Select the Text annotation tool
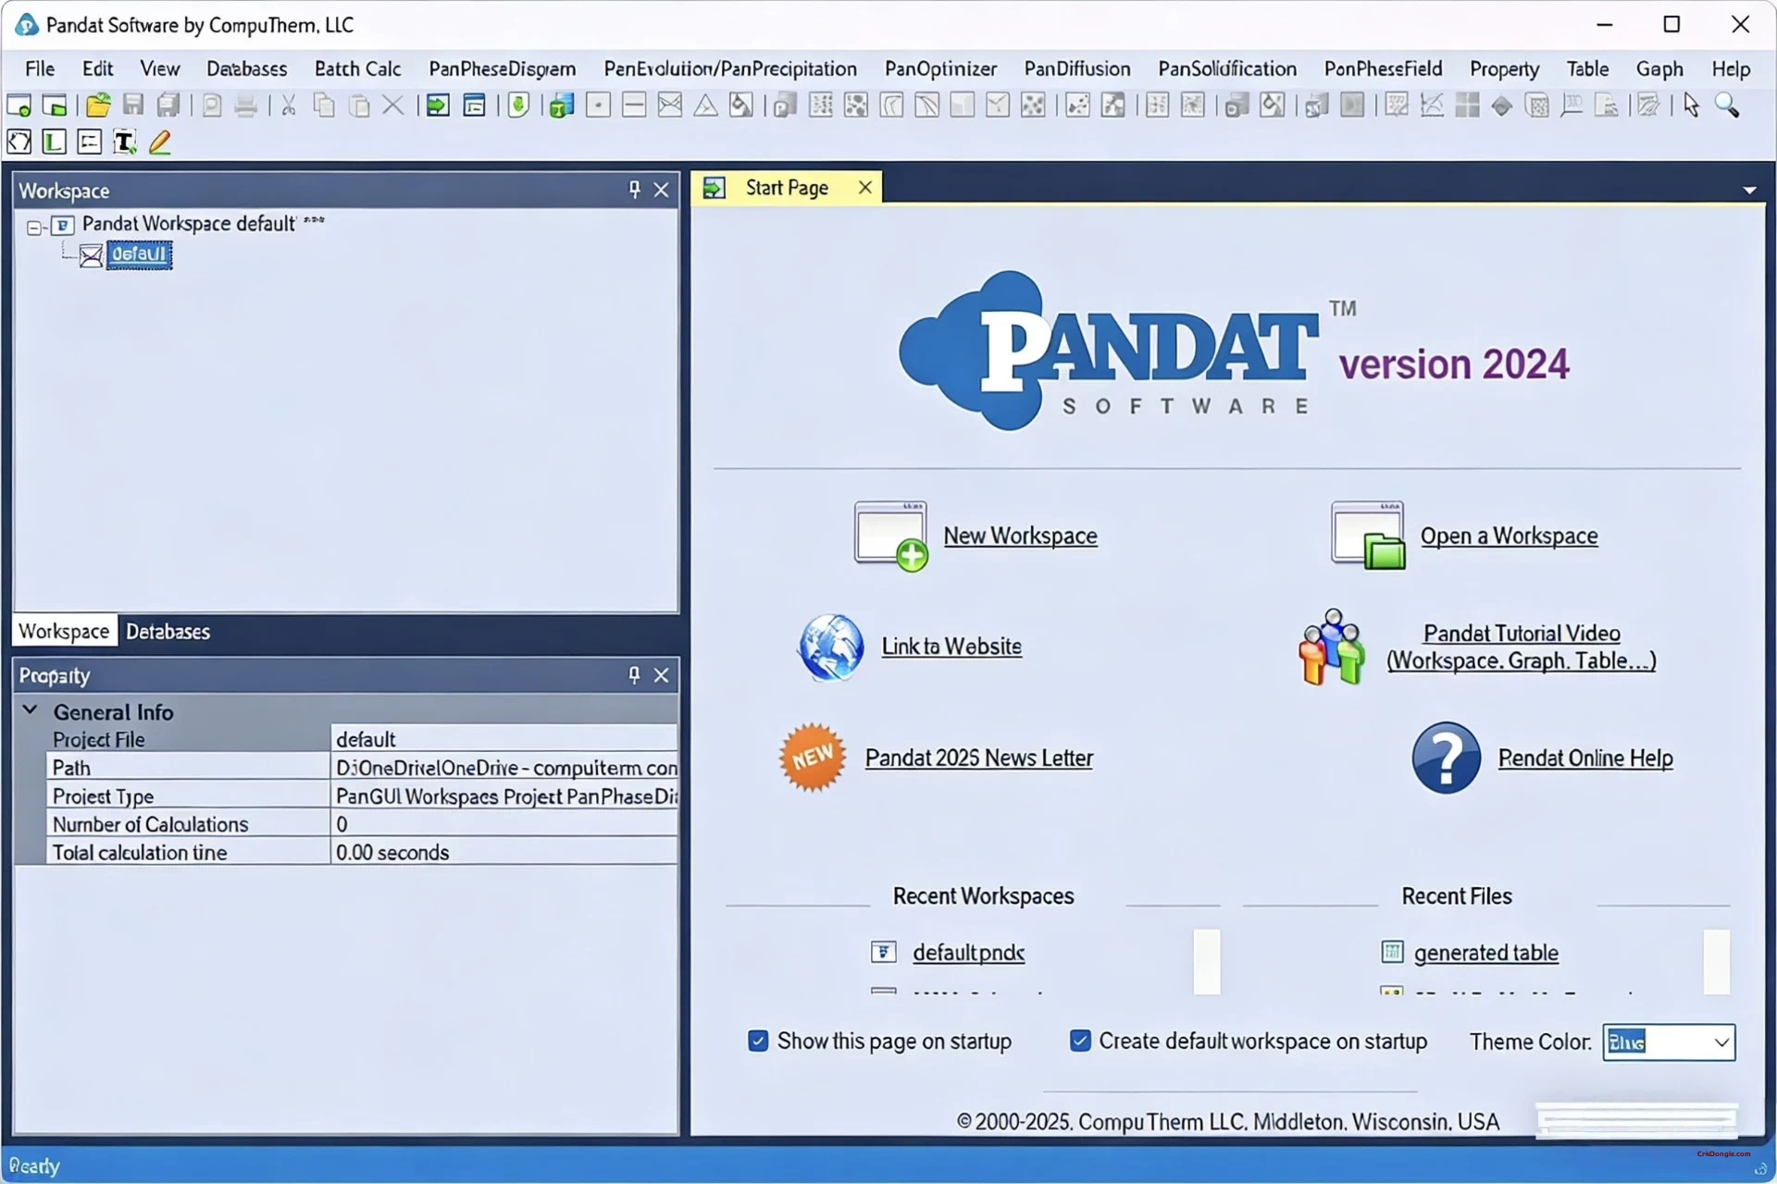The image size is (1777, 1184). (123, 142)
